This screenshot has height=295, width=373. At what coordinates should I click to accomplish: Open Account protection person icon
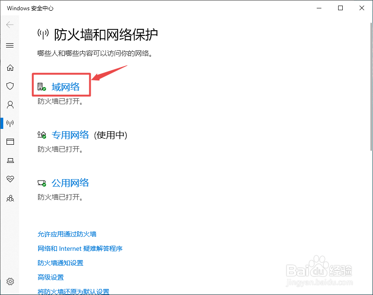(10, 105)
